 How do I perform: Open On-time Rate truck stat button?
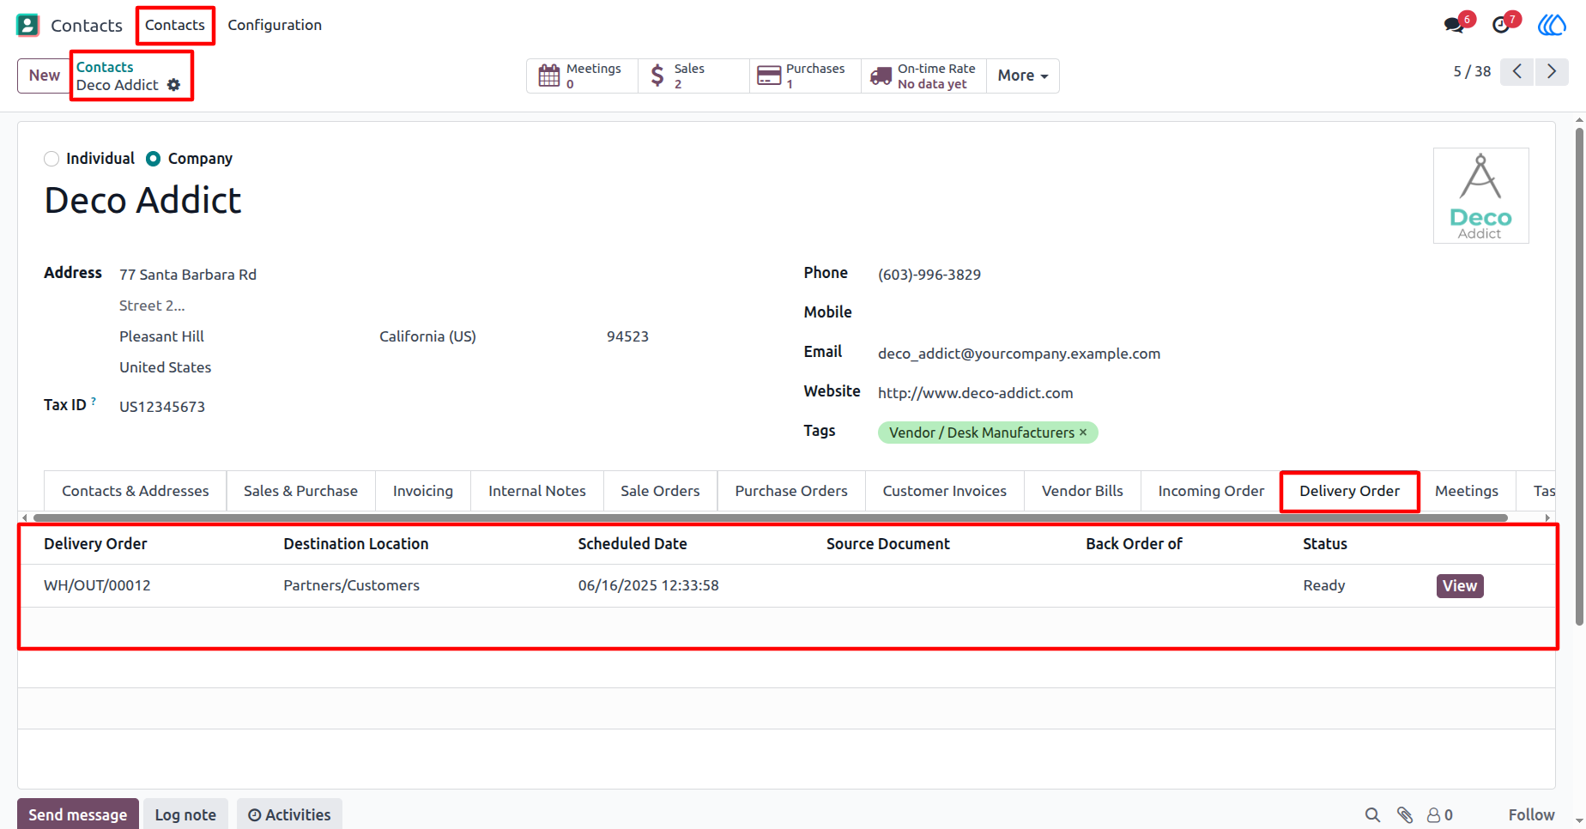923,76
